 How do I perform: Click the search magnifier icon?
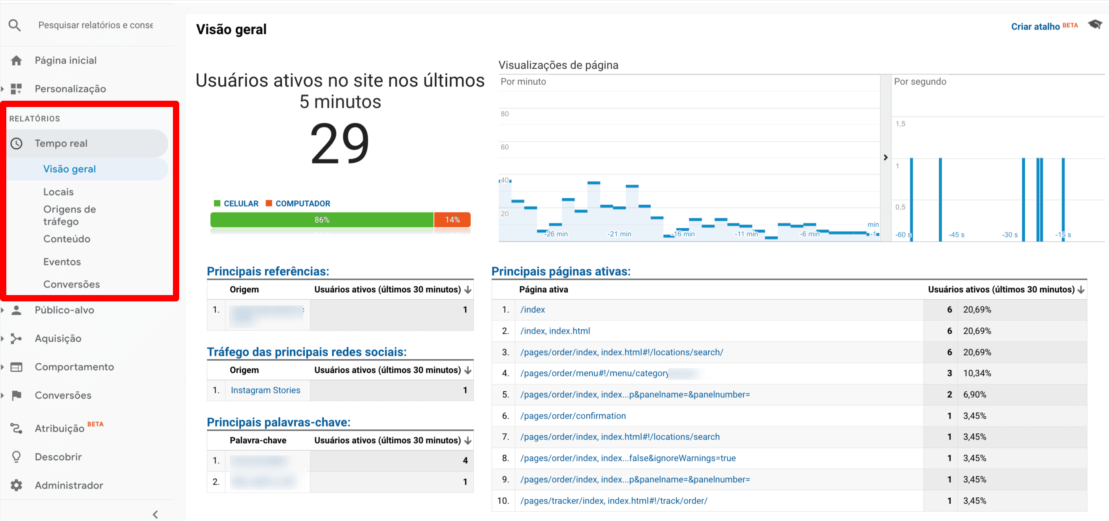coord(15,25)
